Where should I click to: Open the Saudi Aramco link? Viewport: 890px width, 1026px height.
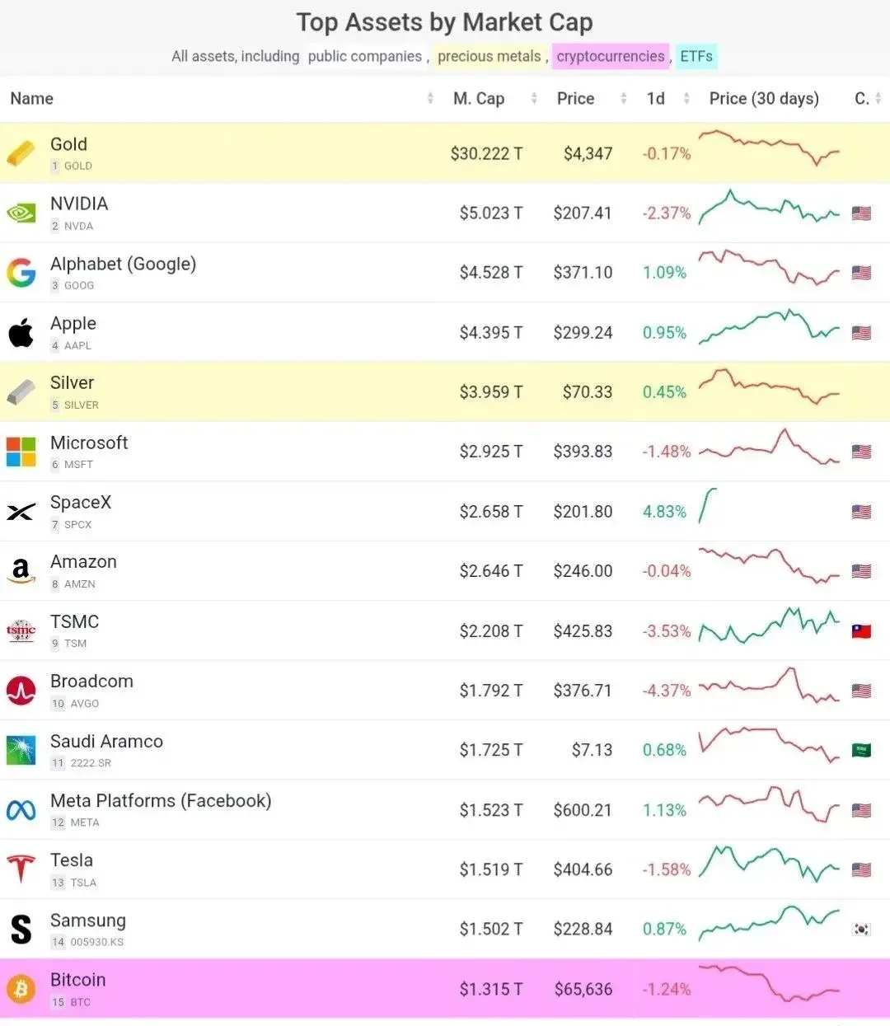[x=106, y=741]
